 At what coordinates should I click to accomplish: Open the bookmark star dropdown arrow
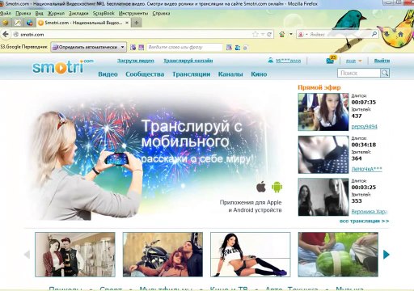click(263, 34)
